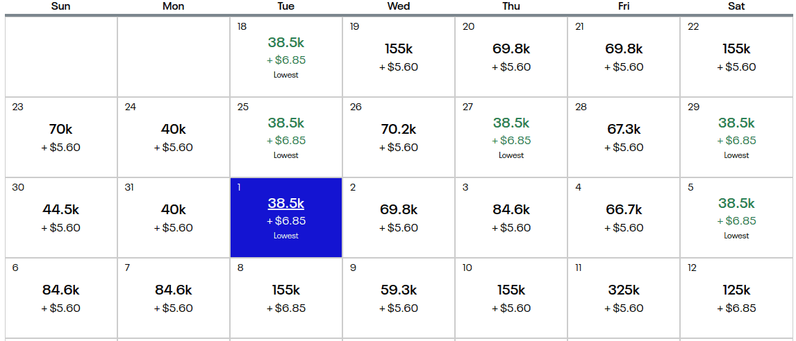796x341 pixels.
Task: Select Saturday the 12th at 125k
Action: (x=736, y=298)
